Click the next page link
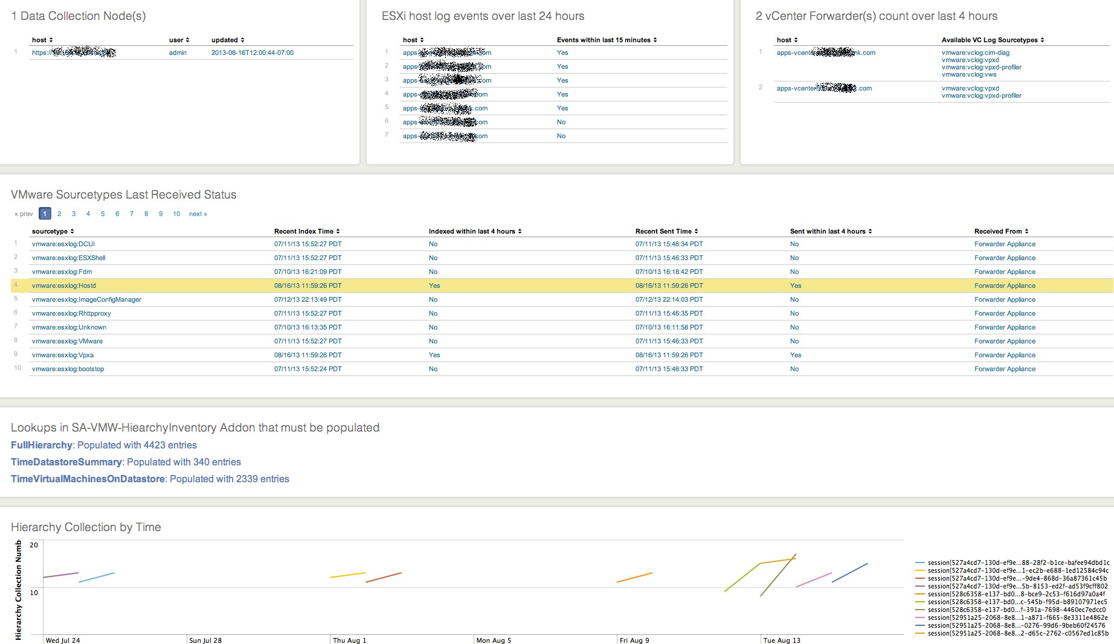 198,214
